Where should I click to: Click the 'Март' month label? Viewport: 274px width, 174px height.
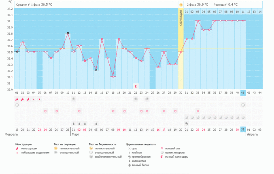click(76, 134)
